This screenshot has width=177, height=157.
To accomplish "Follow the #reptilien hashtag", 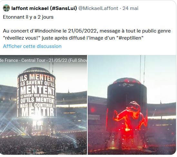I will point(131,38).
